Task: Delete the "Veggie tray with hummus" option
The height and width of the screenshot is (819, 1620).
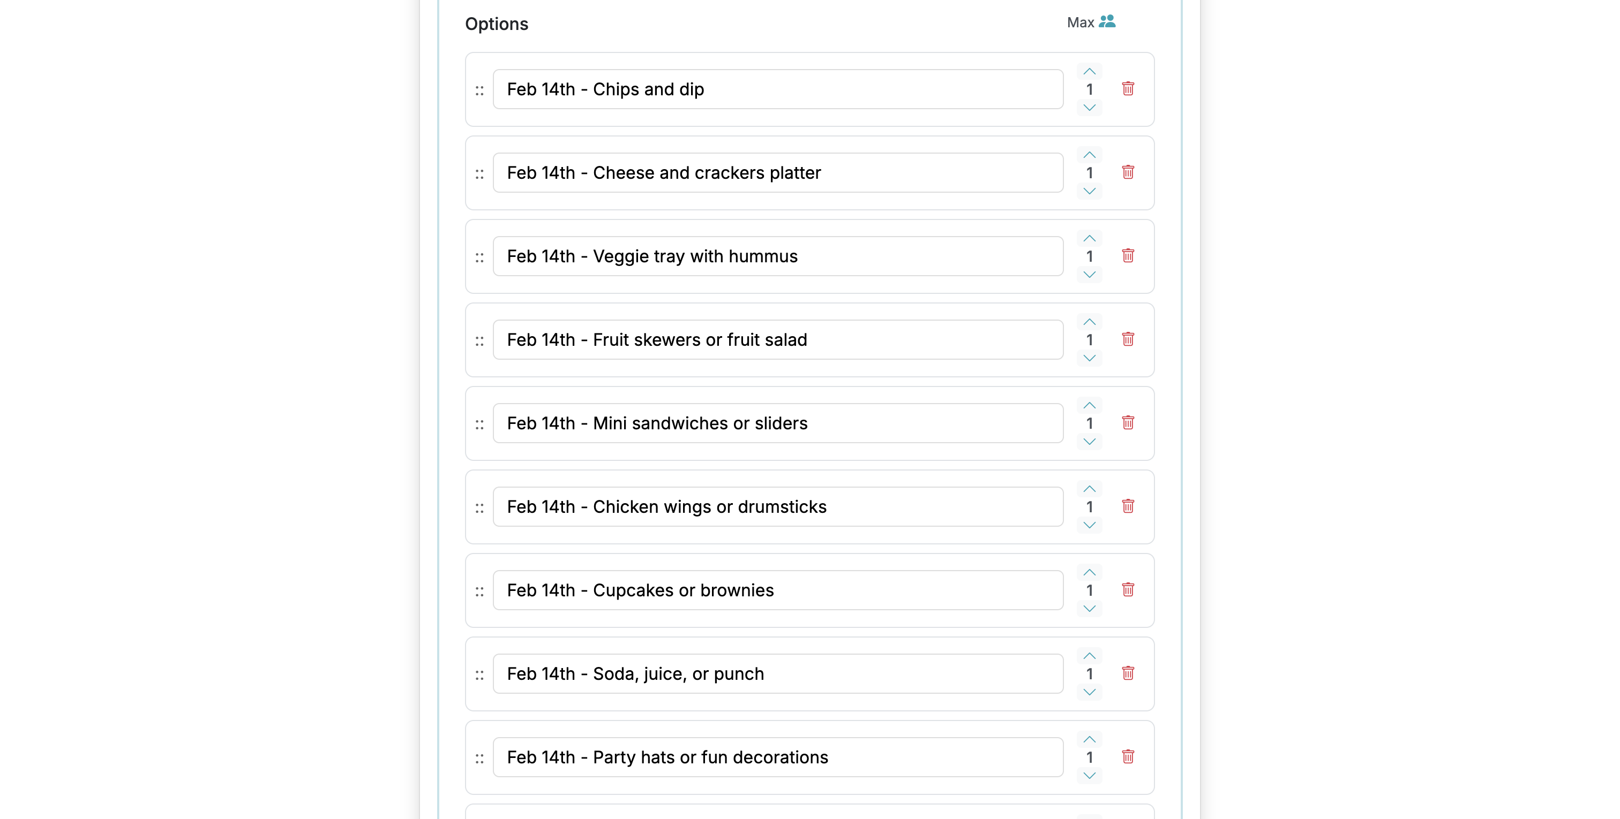Action: tap(1128, 256)
